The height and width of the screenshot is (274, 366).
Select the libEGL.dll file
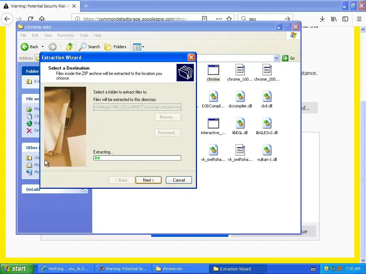[x=240, y=126]
